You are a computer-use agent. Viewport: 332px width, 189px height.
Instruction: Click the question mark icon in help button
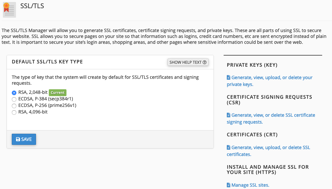[x=205, y=62]
